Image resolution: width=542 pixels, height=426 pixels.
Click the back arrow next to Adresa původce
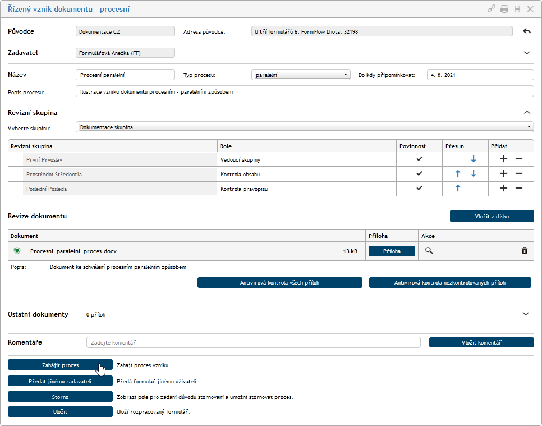pyautogui.click(x=526, y=31)
